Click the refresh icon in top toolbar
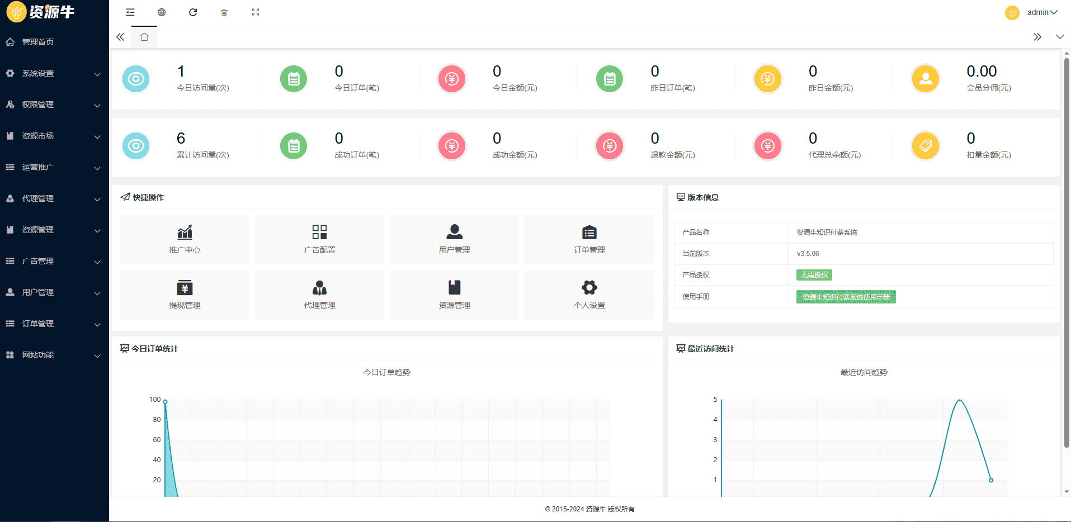Image resolution: width=1071 pixels, height=522 pixels. point(193,12)
